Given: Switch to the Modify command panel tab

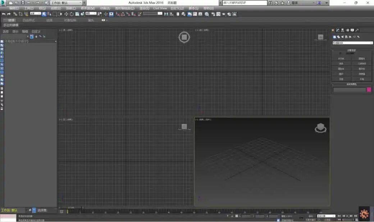Looking at the screenshot, I should [338, 30].
